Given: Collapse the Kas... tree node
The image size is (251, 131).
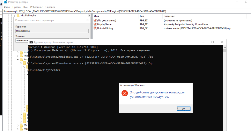Looking at the screenshot, I should tap(18, 59).
